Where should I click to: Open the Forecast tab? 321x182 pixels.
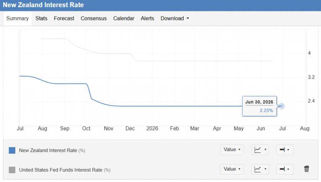(x=64, y=19)
